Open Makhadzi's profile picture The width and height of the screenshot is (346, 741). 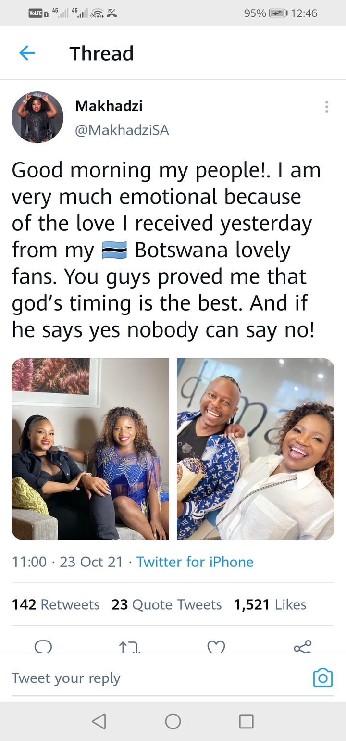(x=37, y=117)
